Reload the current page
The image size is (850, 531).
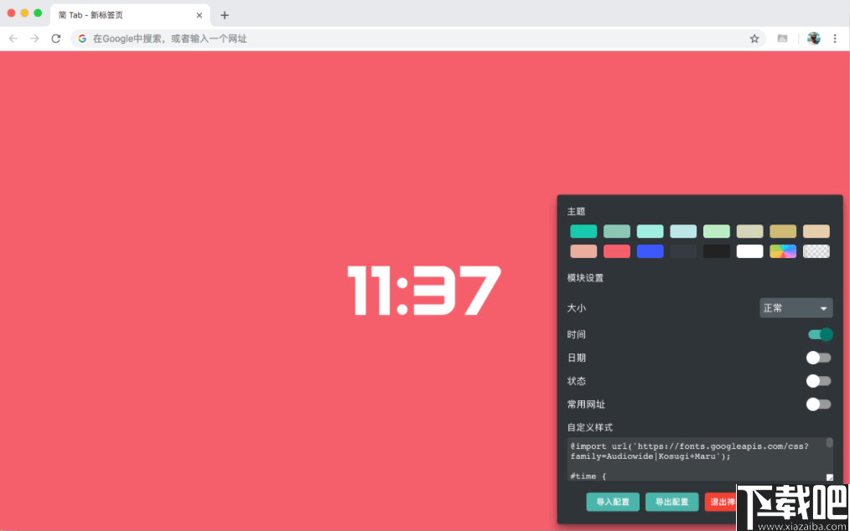(55, 38)
